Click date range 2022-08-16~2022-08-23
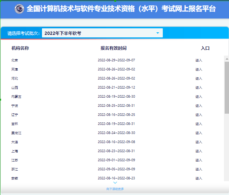This screenshot has height=195, width=229. point(116,178)
